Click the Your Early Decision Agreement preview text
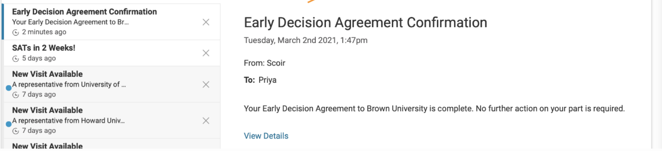Viewport: 662px width, 151px height. 70,22
